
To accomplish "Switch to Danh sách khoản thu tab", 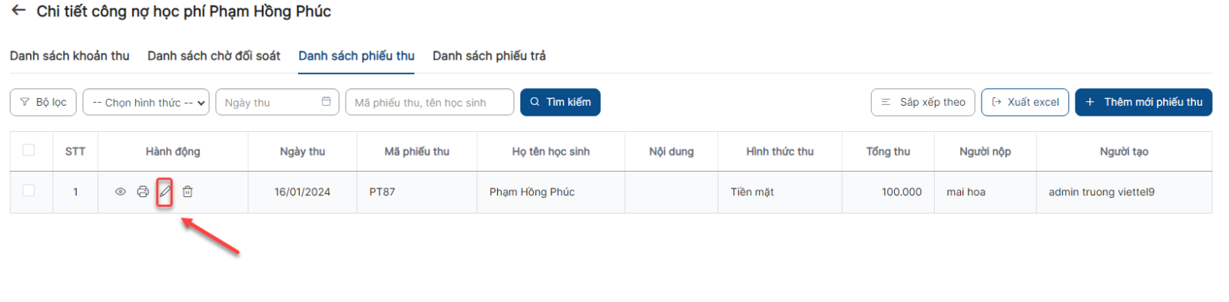I will [70, 56].
